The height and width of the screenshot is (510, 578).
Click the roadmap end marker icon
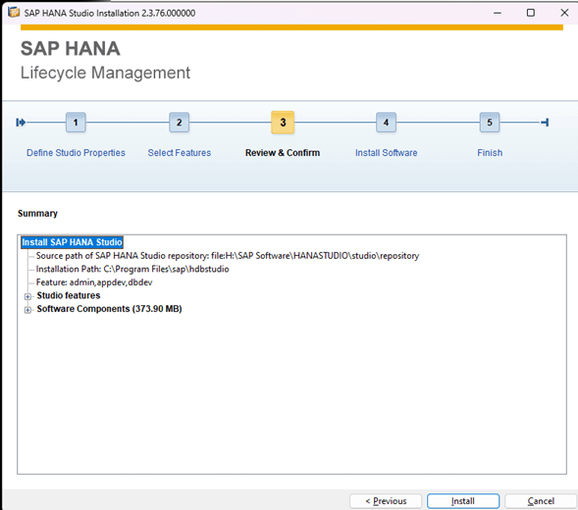coord(545,123)
